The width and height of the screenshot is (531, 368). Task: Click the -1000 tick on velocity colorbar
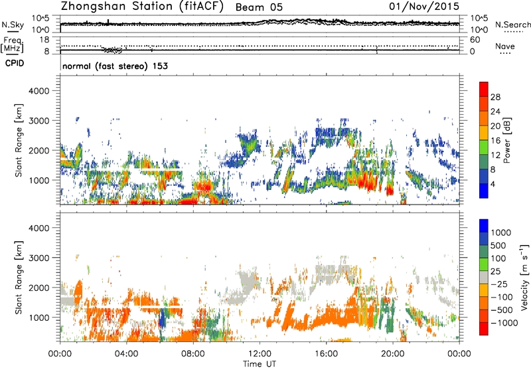point(504,323)
